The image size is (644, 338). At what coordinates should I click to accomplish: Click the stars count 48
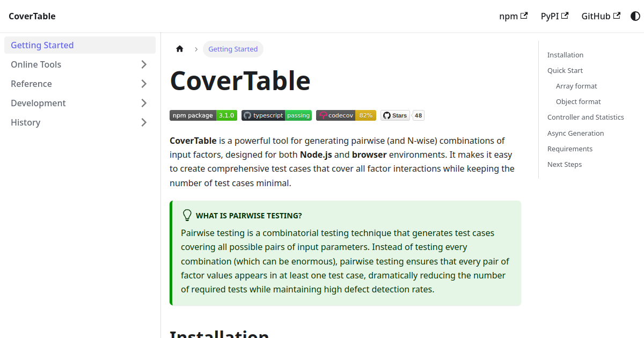(418, 115)
